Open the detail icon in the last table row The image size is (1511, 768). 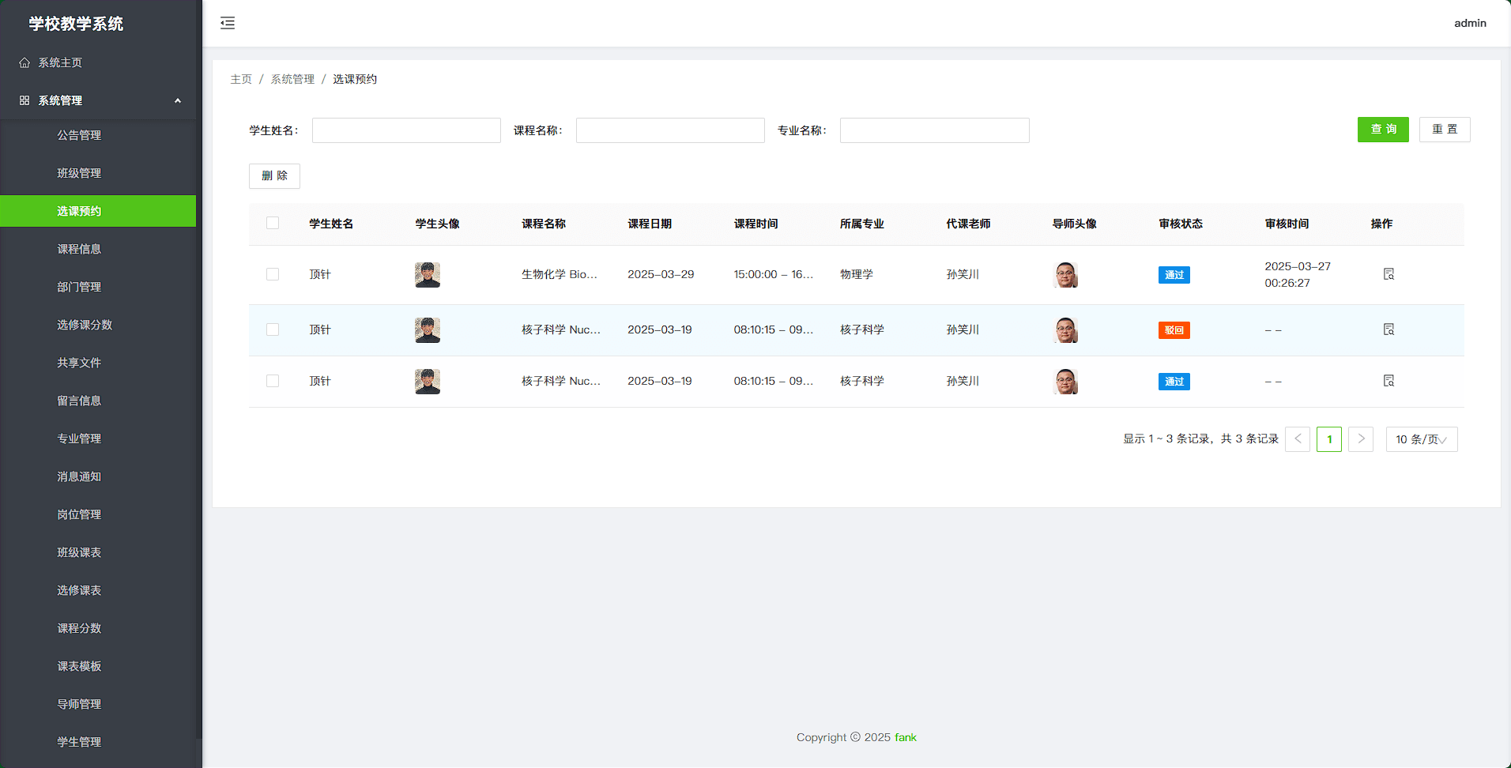coord(1389,381)
